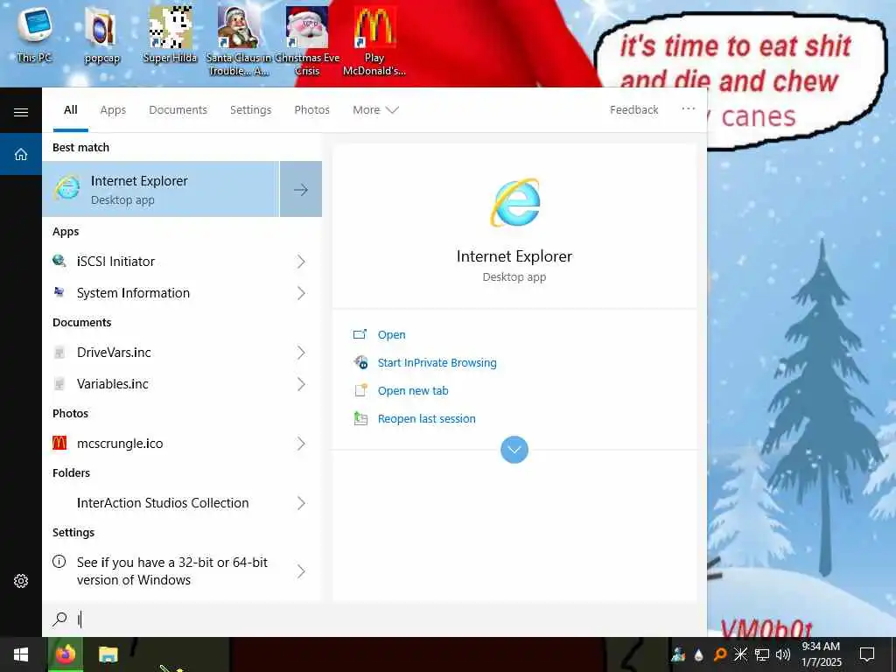The height and width of the screenshot is (672, 896).
Task: Click the water drop tray icon
Action: [x=699, y=654]
